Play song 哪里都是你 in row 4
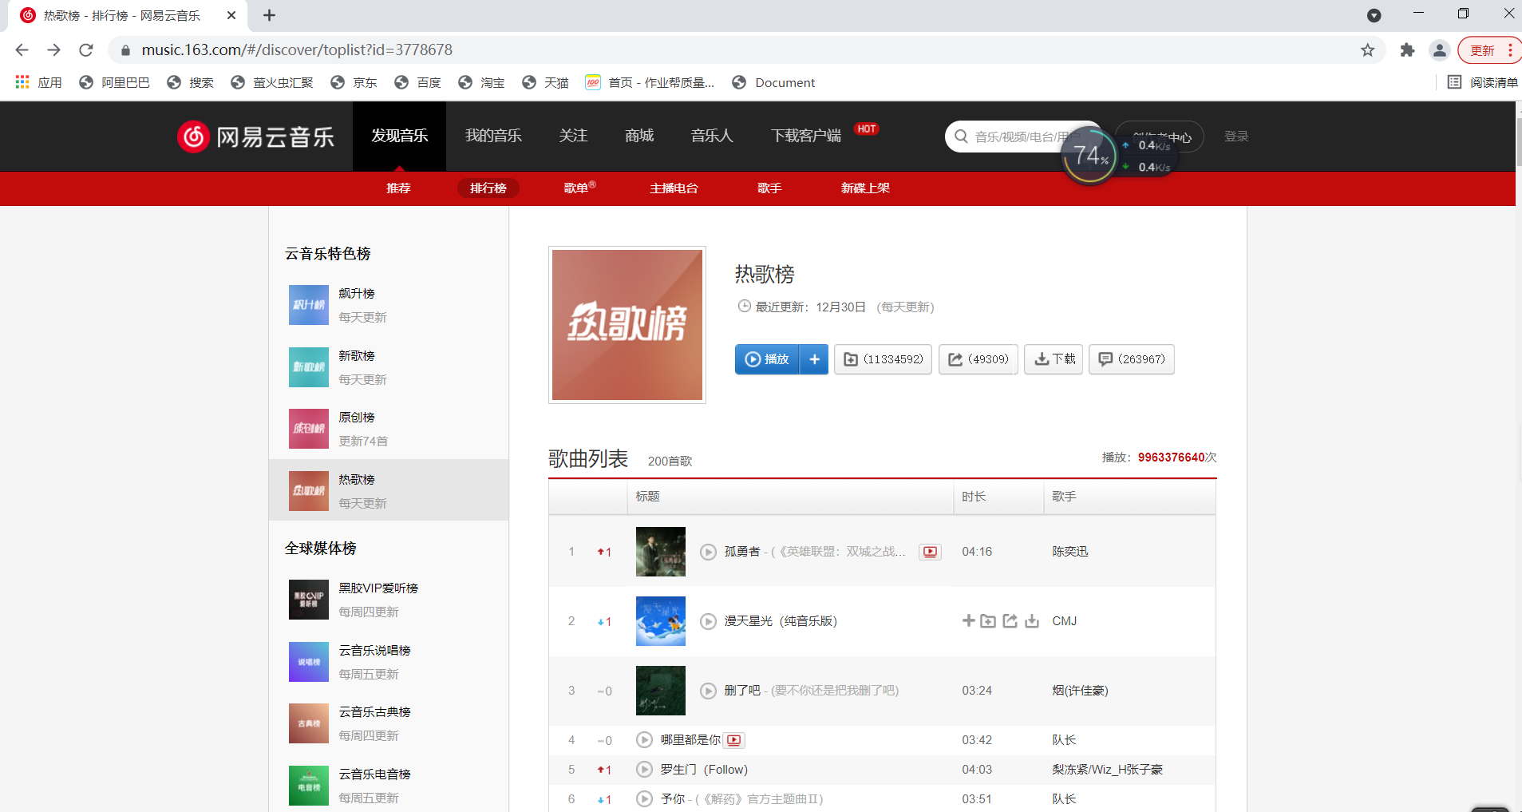 click(644, 740)
